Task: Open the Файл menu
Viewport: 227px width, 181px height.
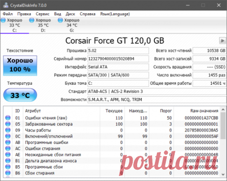Action: coord(7,14)
